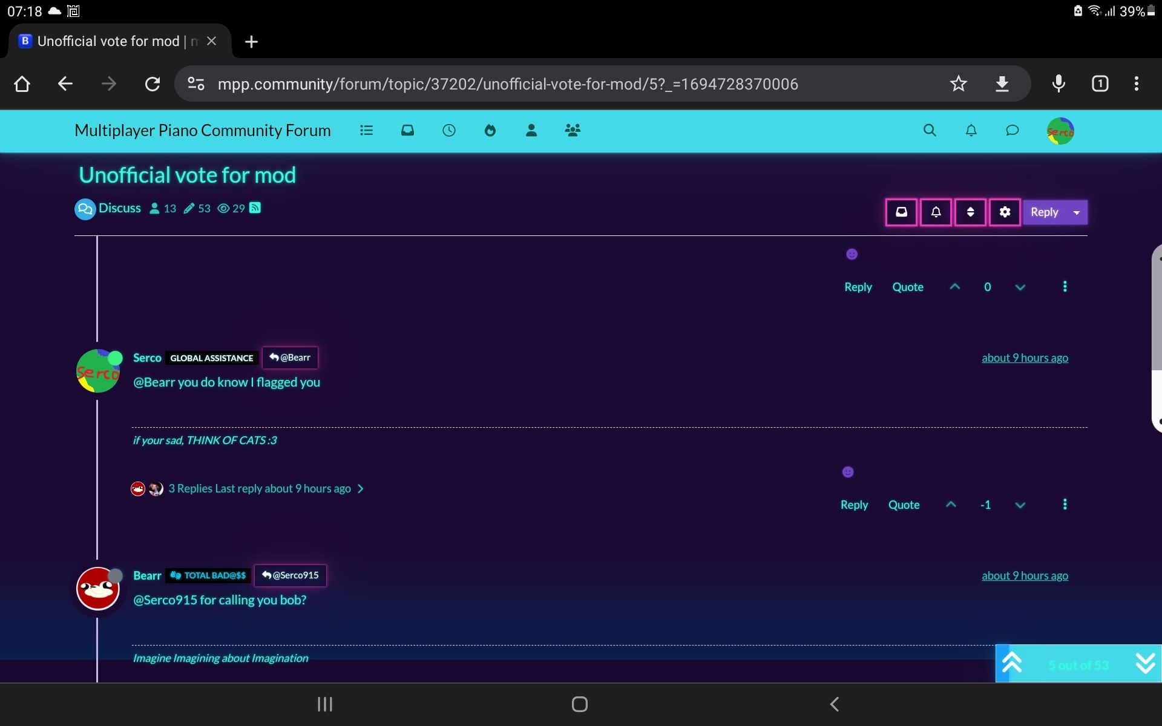This screenshot has height=726, width=1162.
Task: Open Bearr username link
Action: coord(147,575)
